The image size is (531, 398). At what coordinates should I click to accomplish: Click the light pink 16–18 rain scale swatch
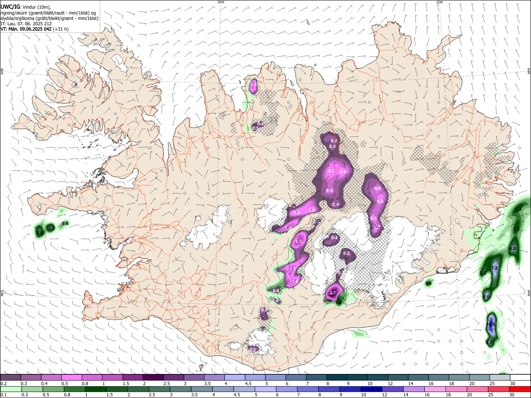436,389
